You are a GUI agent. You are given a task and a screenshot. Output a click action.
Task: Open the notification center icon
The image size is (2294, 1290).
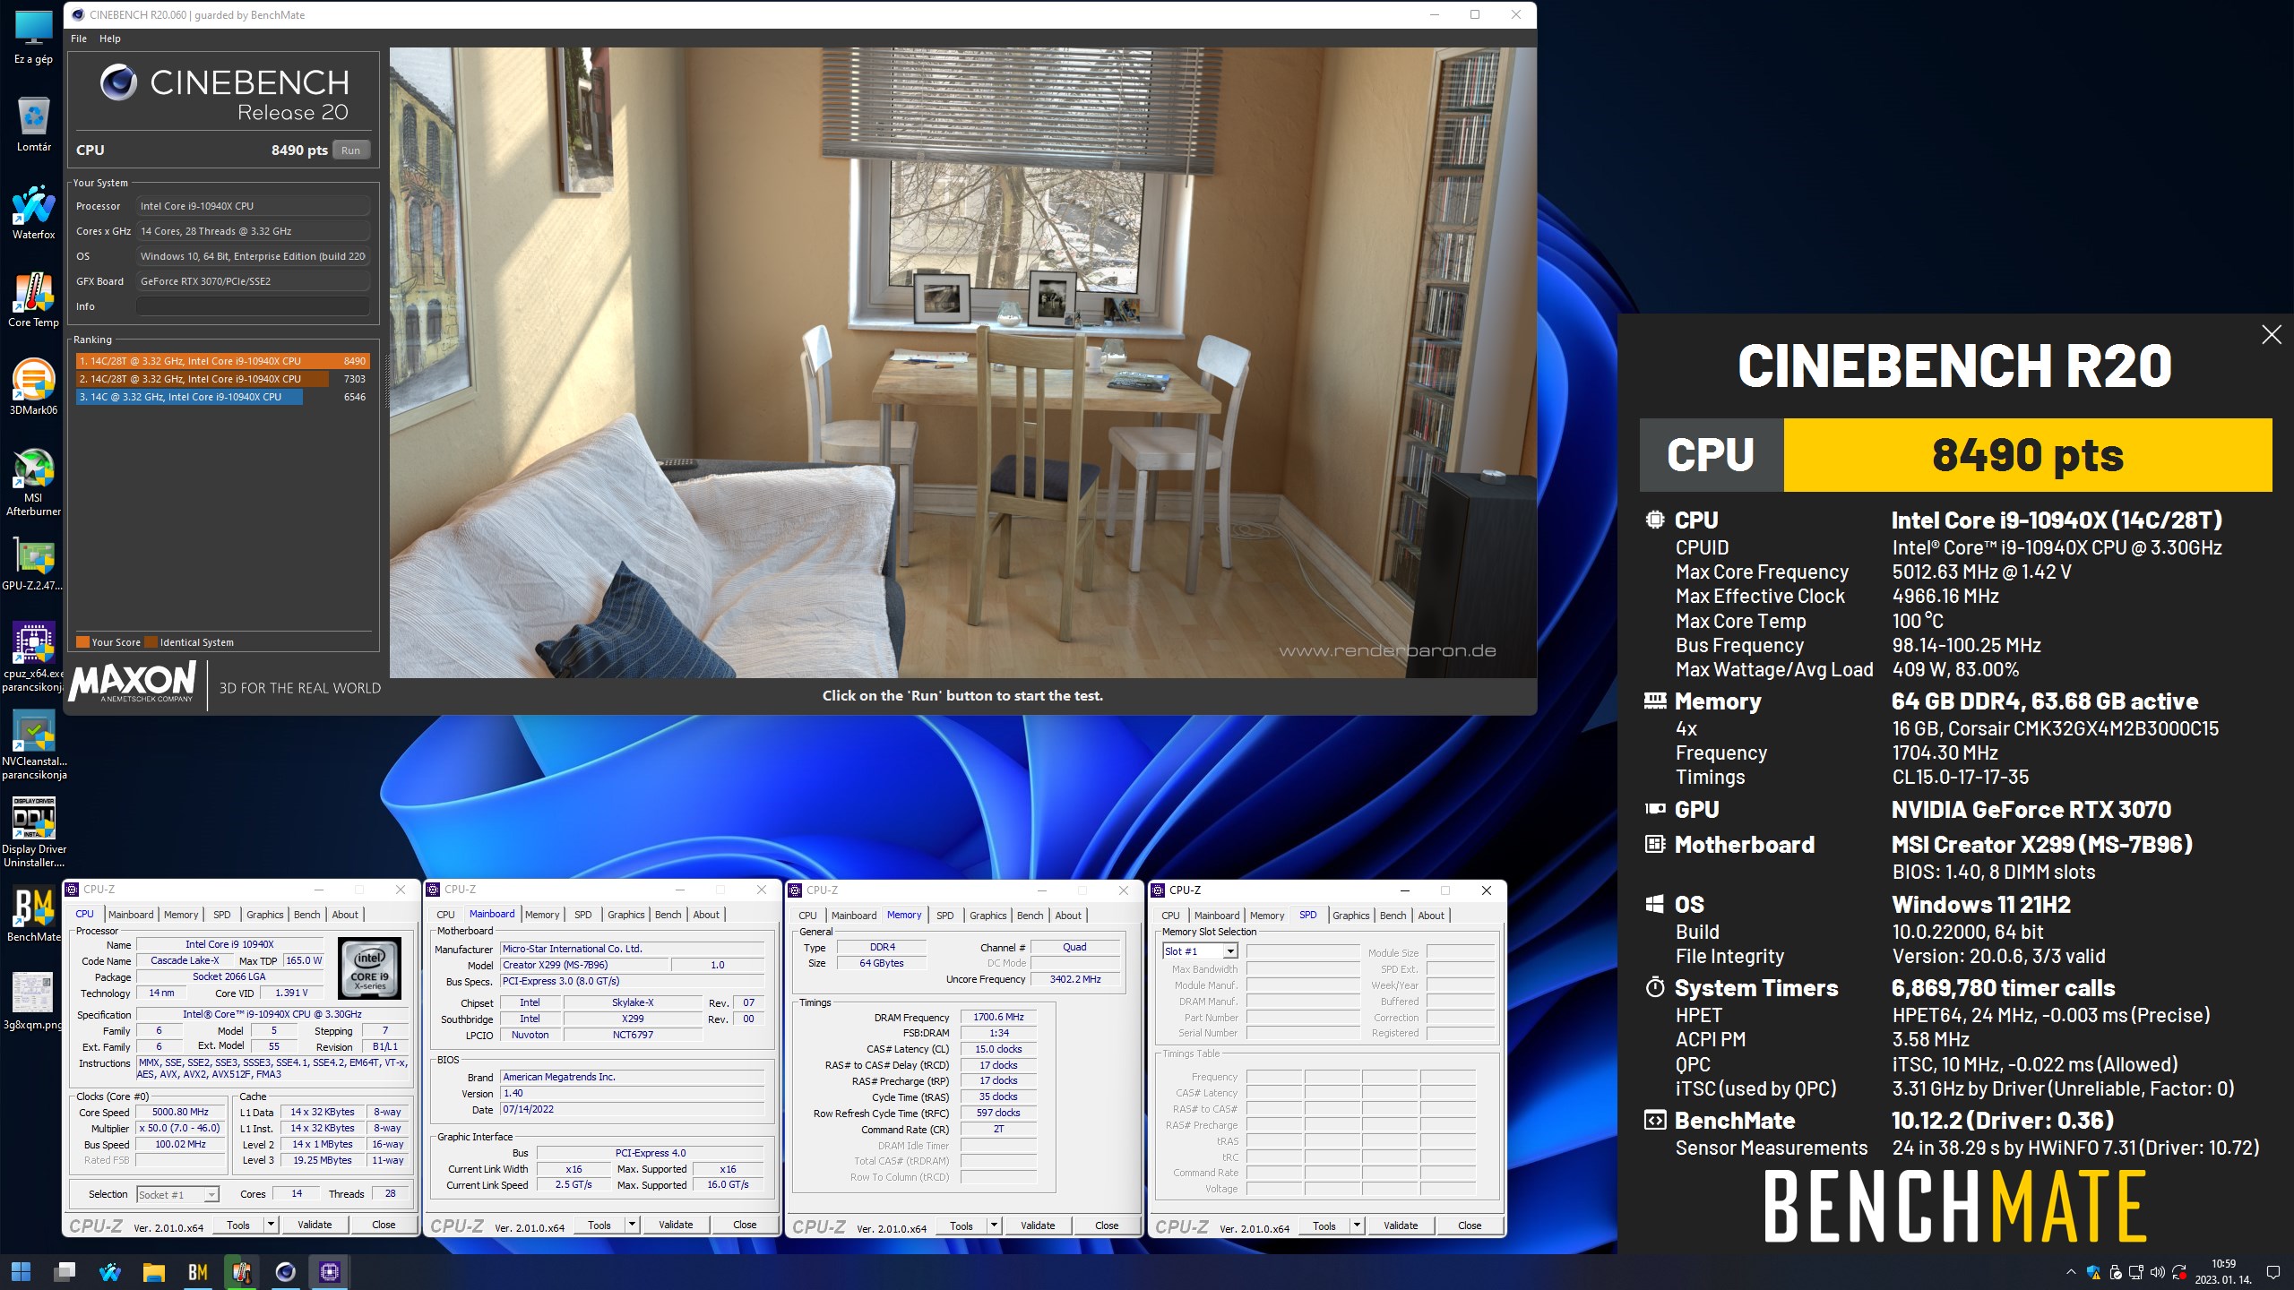(2272, 1272)
